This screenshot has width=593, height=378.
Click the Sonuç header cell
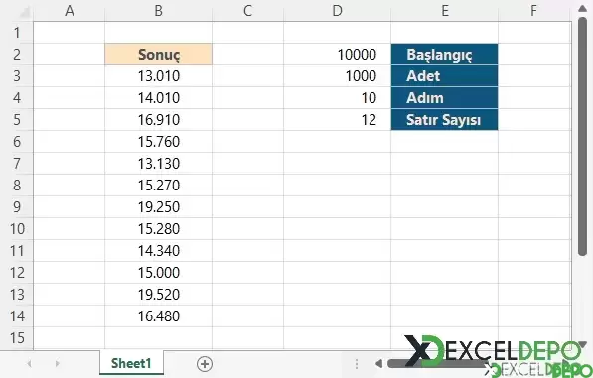tap(159, 55)
